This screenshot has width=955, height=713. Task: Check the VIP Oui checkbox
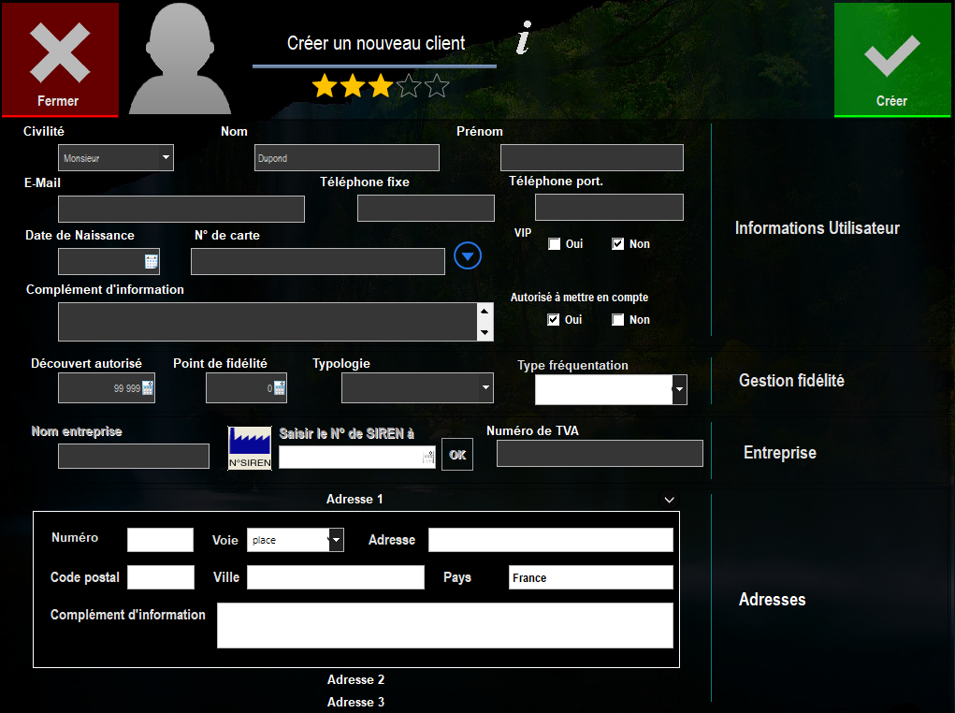(555, 244)
